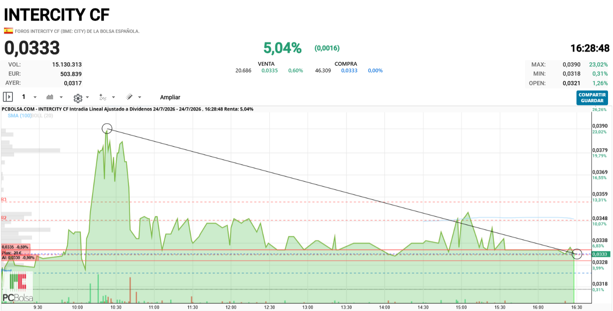Click the VENTA volume 20.686
Image resolution: width=613 pixels, height=311 pixels.
click(243, 71)
